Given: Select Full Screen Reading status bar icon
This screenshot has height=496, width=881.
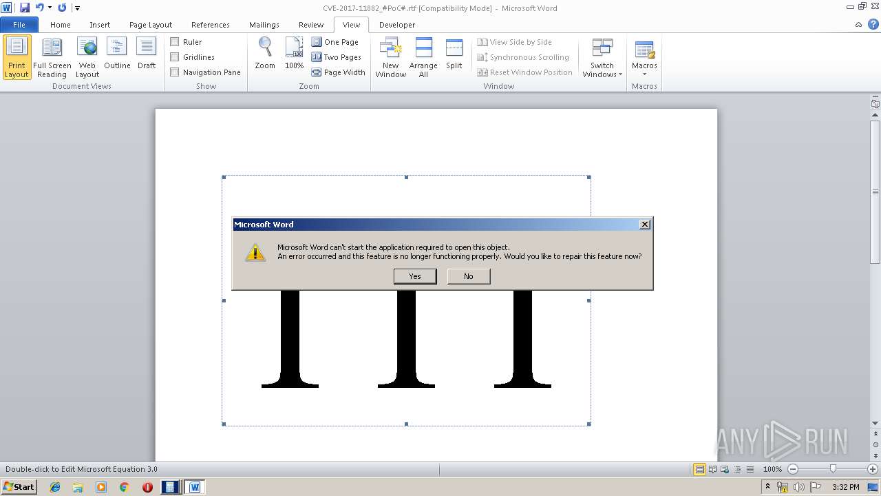Looking at the screenshot, I should coord(712,469).
